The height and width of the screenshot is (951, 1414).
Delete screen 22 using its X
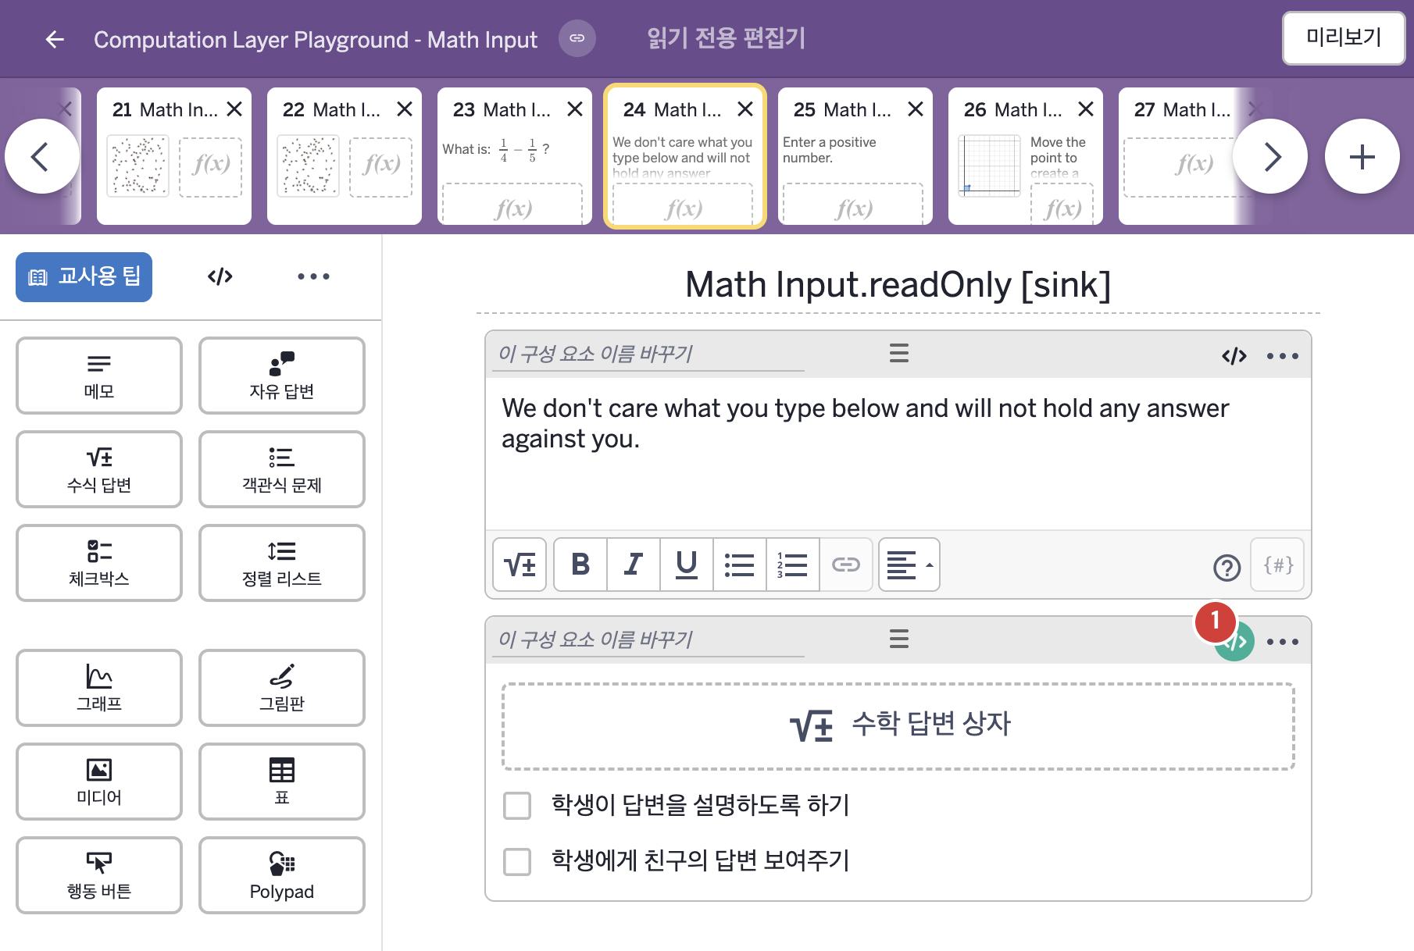coord(405,109)
